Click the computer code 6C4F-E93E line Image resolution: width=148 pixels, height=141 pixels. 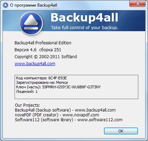(41, 78)
